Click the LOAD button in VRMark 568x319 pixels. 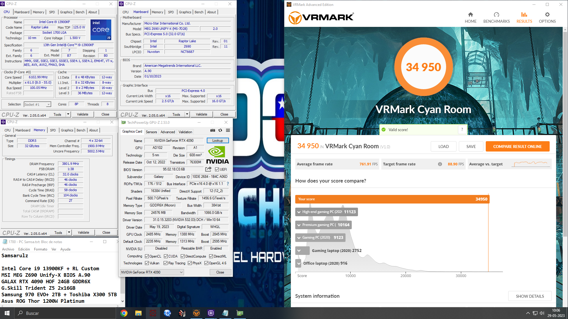[443, 147]
